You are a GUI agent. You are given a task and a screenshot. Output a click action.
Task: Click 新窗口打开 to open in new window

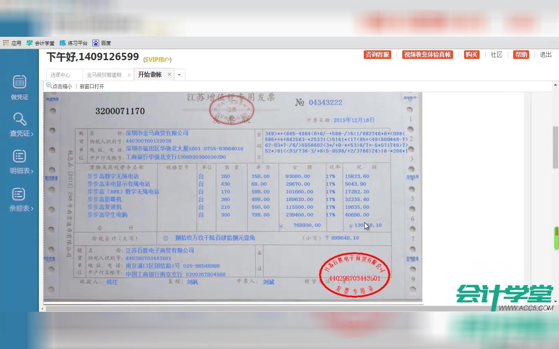92,86
